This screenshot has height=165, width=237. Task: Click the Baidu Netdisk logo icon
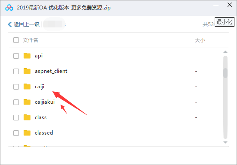point(9,8)
